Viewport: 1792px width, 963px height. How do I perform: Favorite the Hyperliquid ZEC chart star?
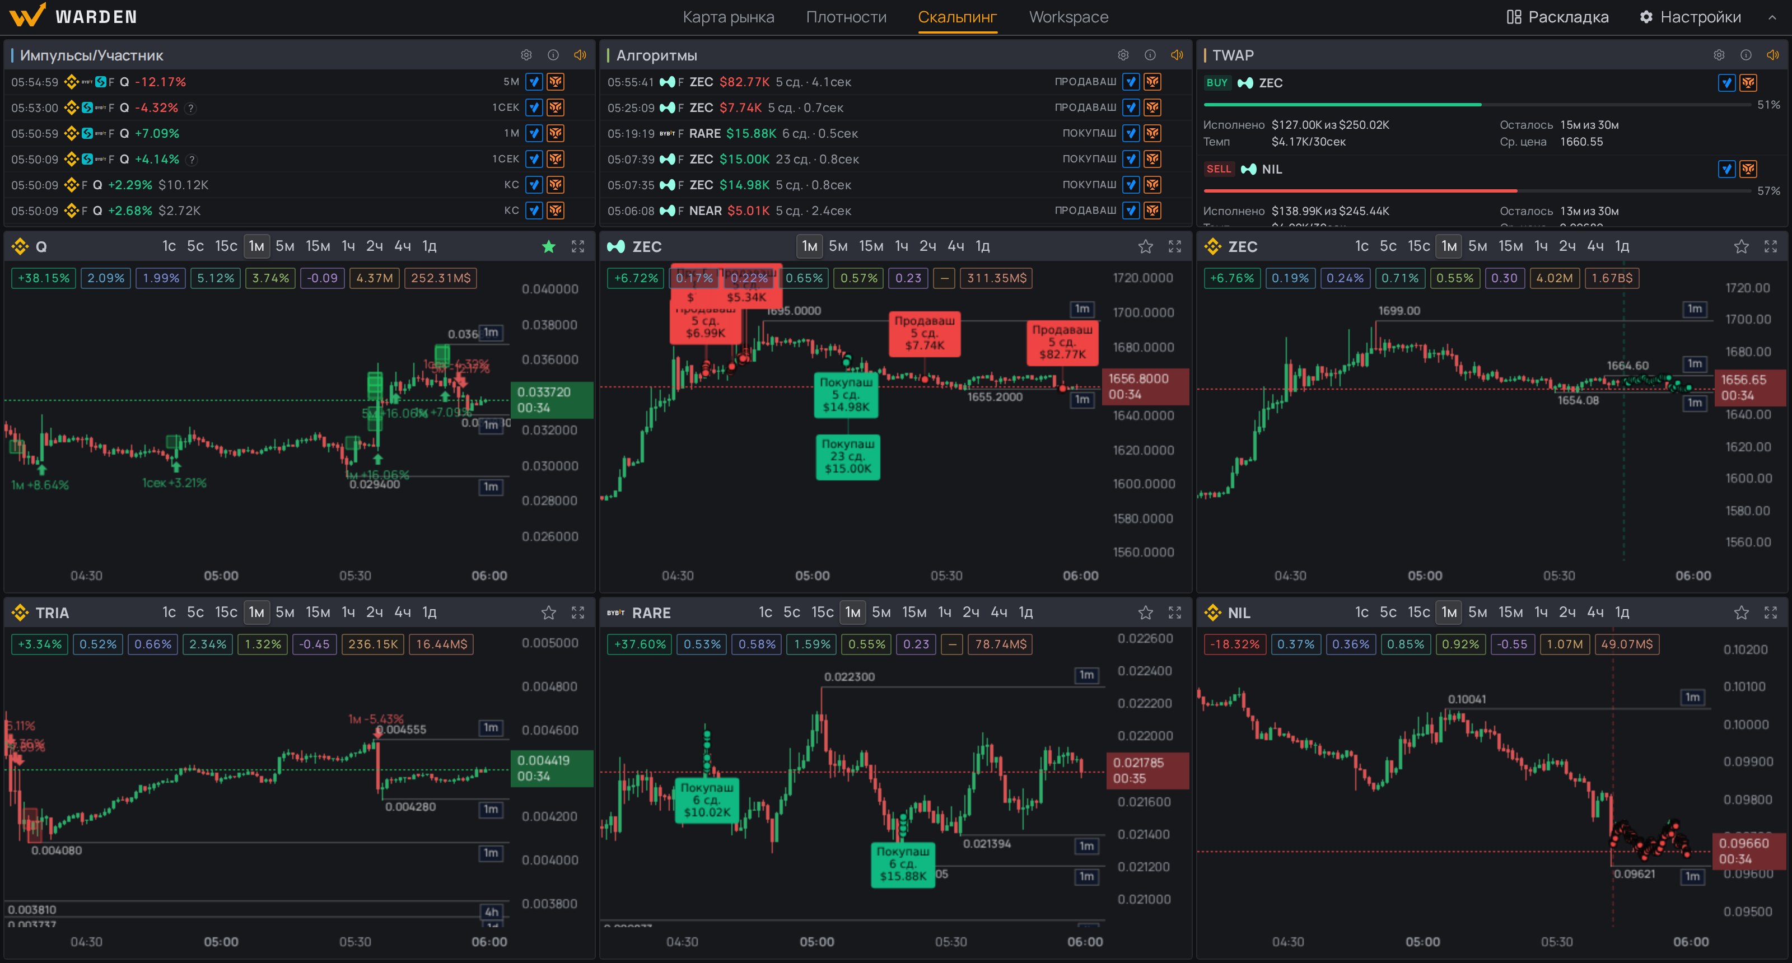pyautogui.click(x=1146, y=246)
